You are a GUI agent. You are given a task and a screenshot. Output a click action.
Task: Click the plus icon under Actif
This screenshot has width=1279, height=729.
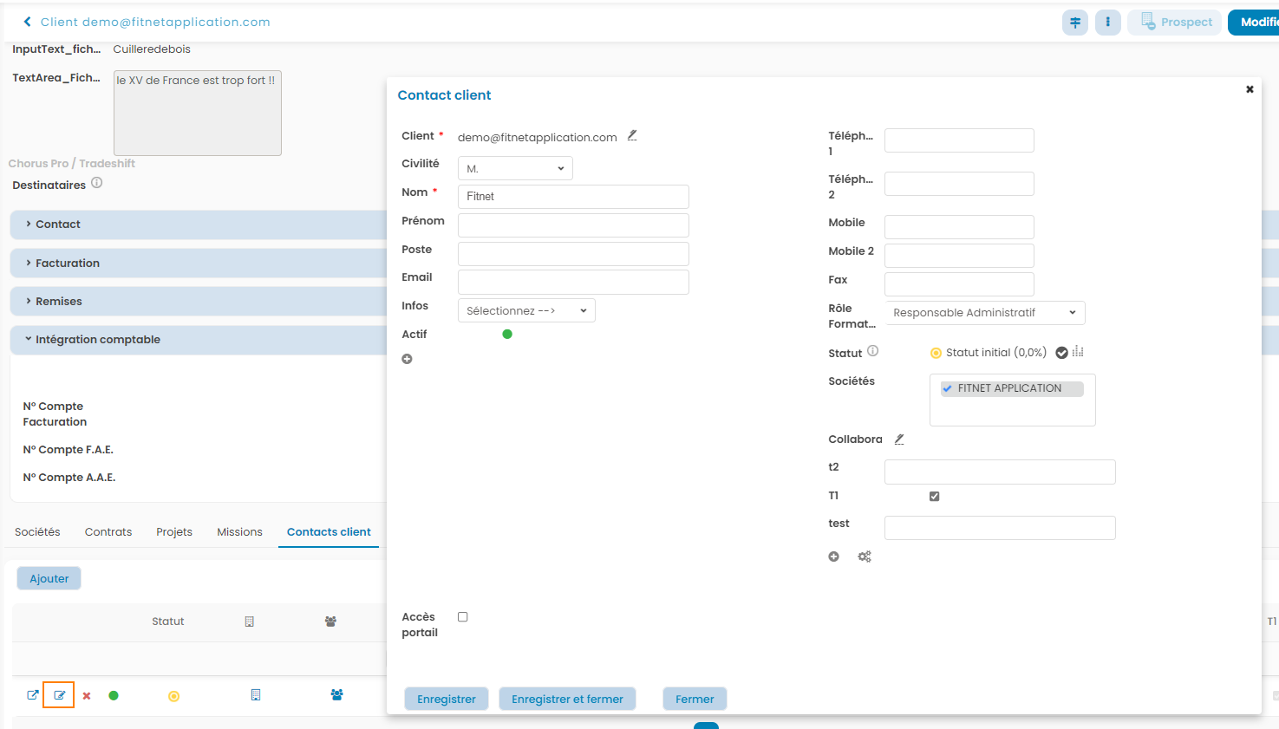coord(407,359)
